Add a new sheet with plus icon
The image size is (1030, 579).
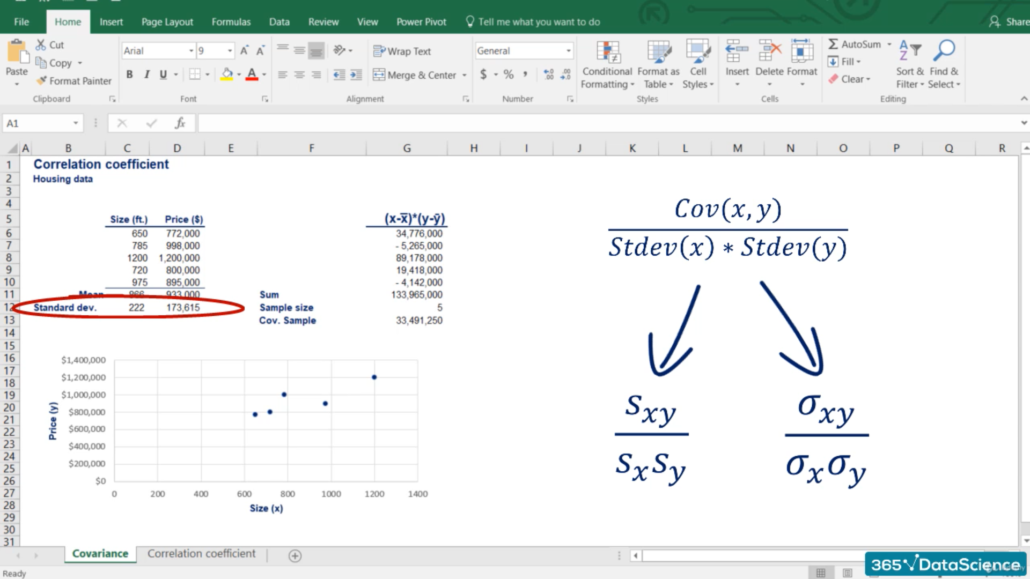coord(295,556)
